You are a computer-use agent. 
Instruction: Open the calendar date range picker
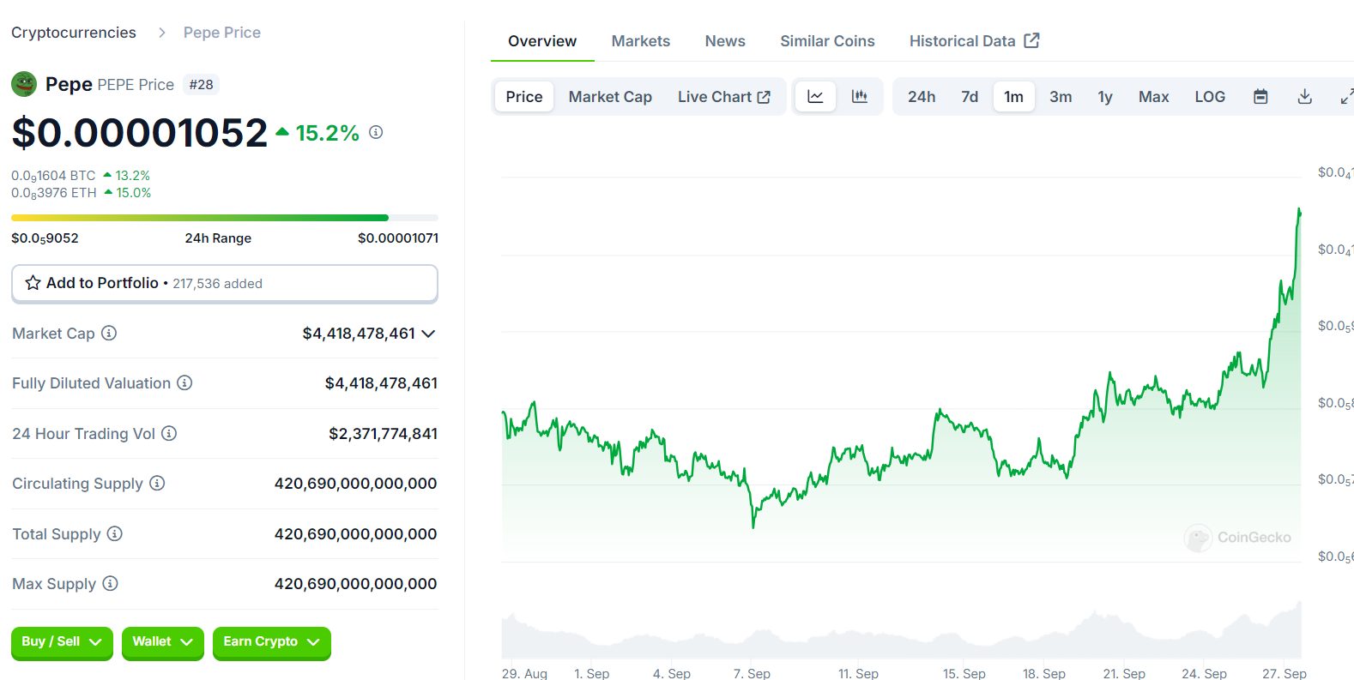pyautogui.click(x=1260, y=97)
